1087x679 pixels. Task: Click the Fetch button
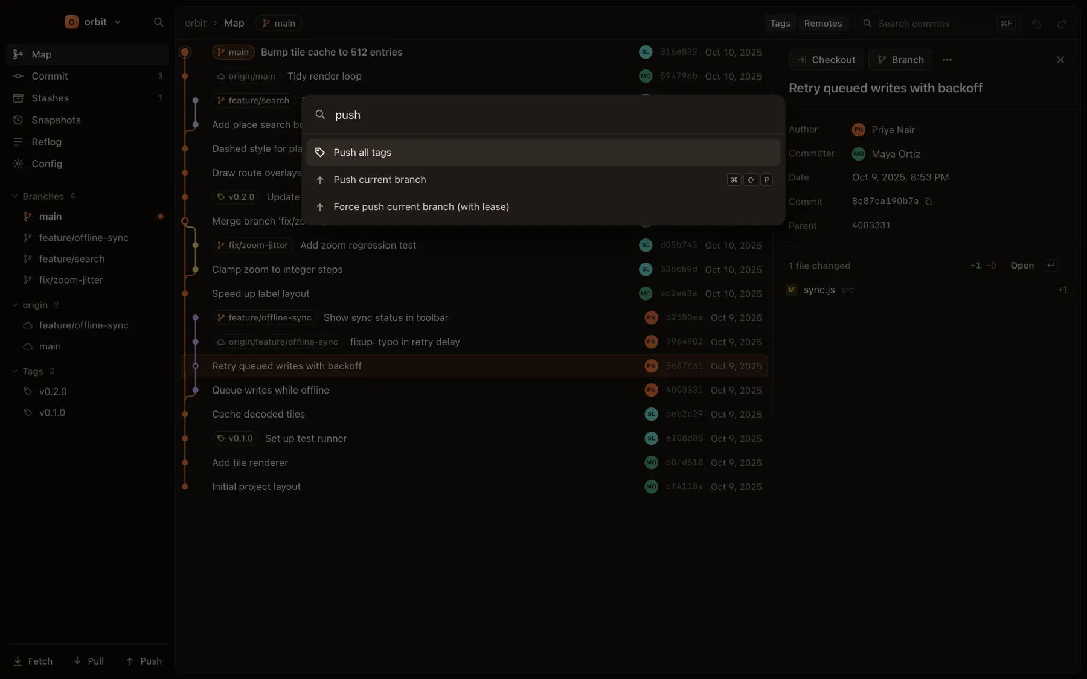33,661
